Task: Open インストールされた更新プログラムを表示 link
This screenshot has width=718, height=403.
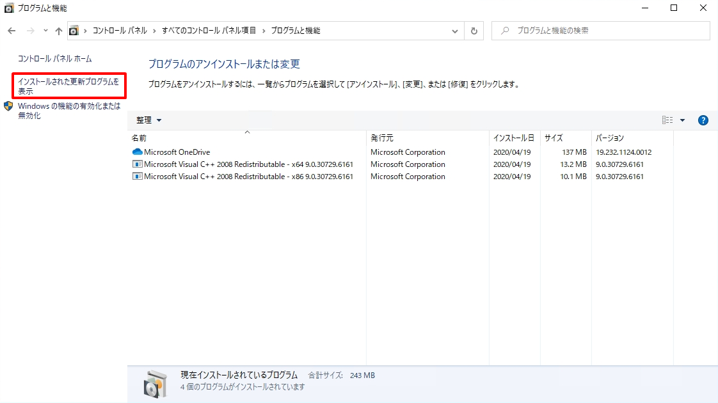Action: point(68,86)
